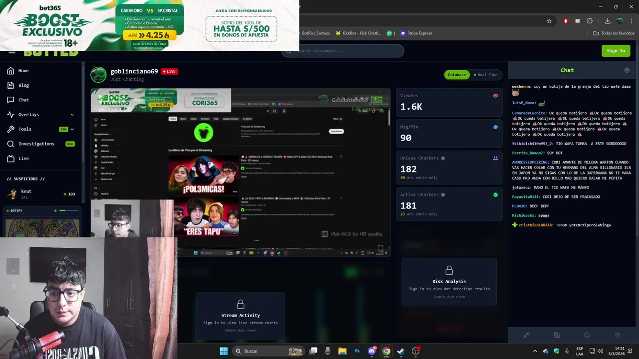Click the Sign In button
Image resolution: width=639 pixels, height=359 pixels.
(x=616, y=50)
